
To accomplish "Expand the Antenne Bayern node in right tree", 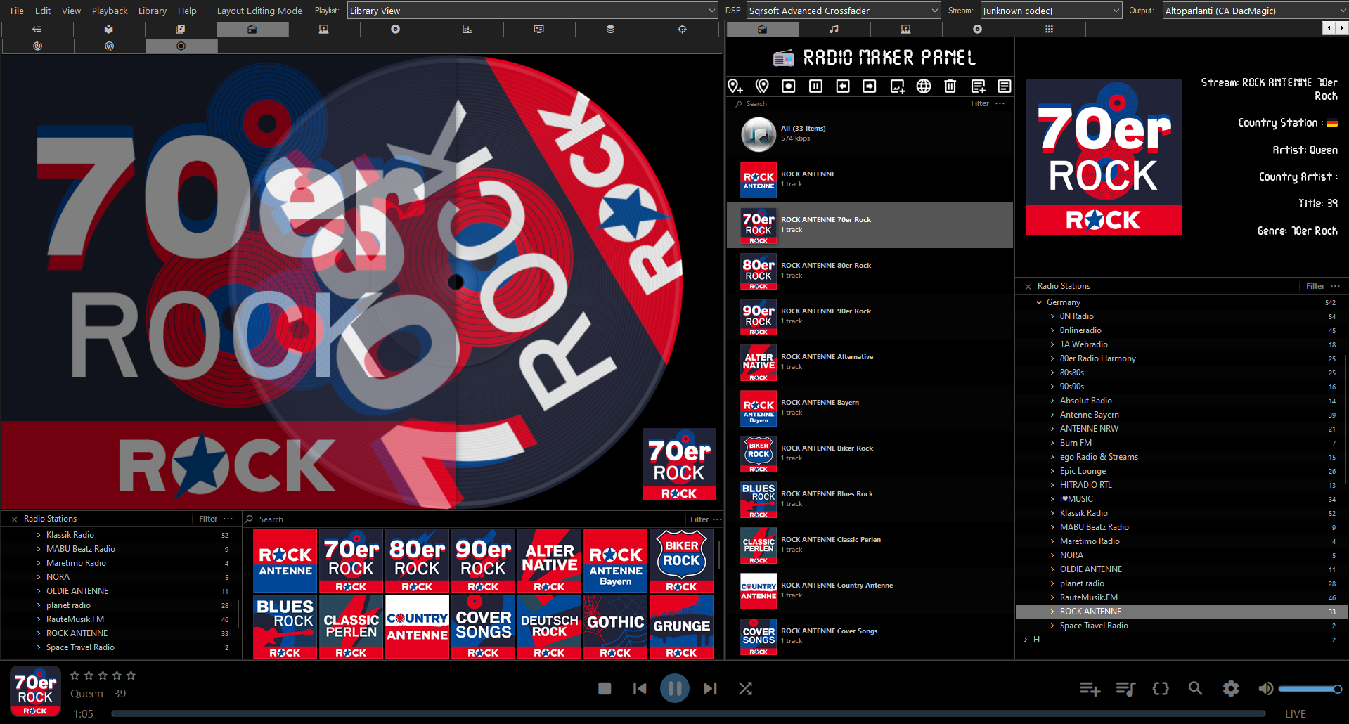I will point(1052,415).
